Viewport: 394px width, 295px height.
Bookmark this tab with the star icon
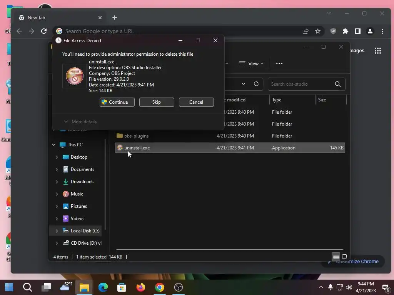(318, 31)
